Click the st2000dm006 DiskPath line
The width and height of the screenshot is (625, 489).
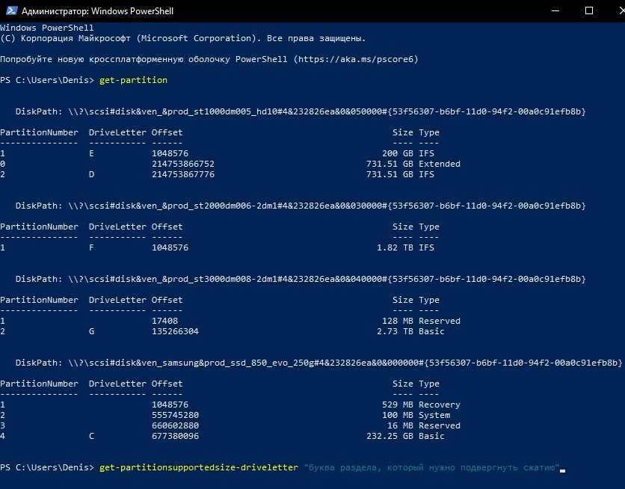point(301,206)
